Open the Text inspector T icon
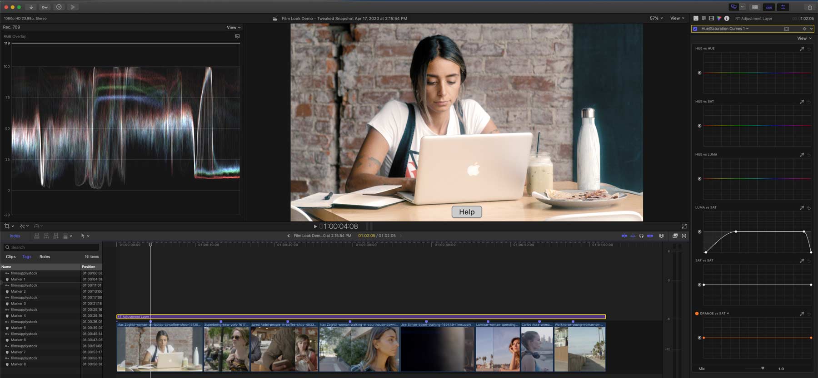Image resolution: width=818 pixels, height=378 pixels. [696, 19]
